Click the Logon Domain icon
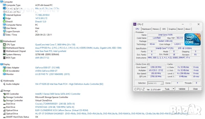 click(4, 31)
